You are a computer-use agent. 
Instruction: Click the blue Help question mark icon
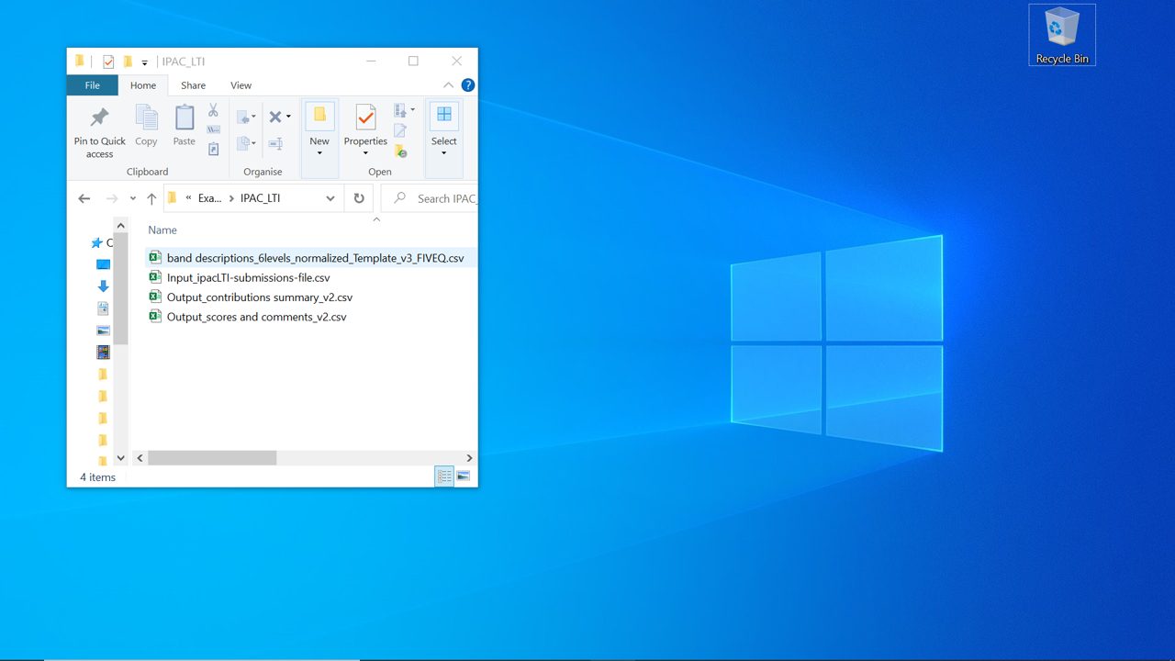(x=468, y=85)
